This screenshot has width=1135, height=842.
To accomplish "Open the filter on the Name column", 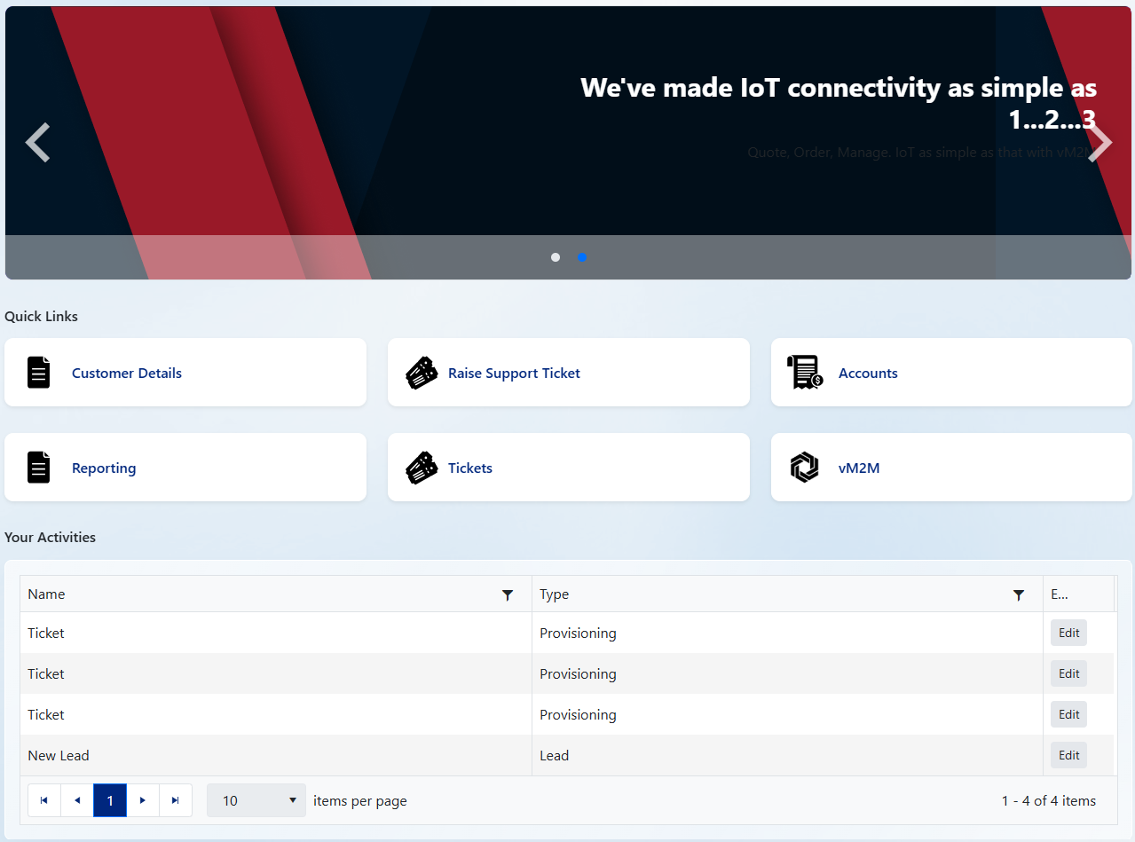I will pyautogui.click(x=508, y=594).
